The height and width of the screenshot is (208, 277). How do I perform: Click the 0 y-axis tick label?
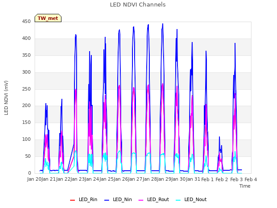(x=29, y=173)
